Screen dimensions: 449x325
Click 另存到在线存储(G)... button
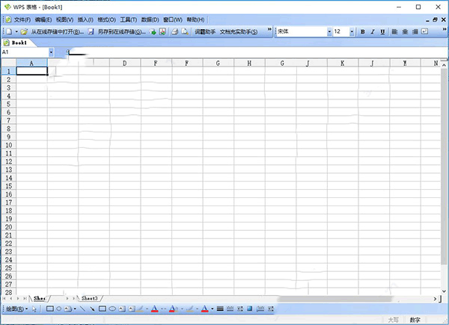[x=122, y=31]
